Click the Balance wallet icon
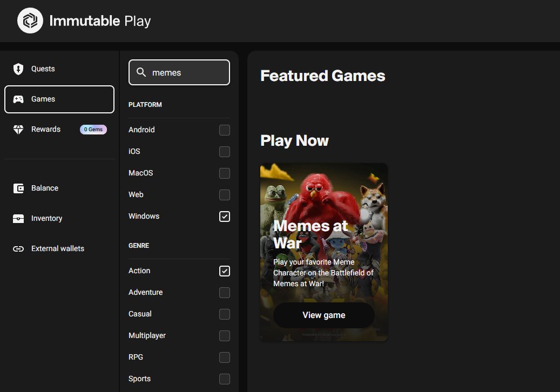This screenshot has width=560, height=392. coord(18,188)
